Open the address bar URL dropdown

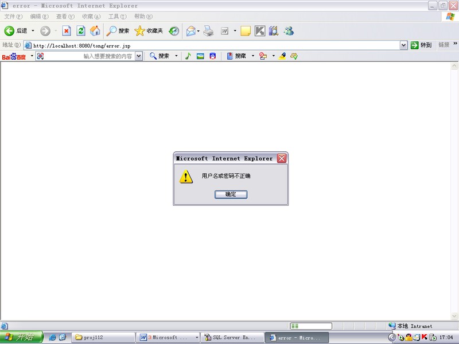coord(404,45)
